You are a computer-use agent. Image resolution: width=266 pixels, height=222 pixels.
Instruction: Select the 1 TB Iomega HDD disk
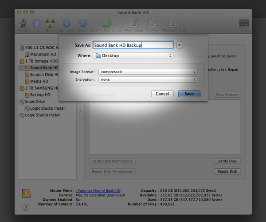pos(39,61)
